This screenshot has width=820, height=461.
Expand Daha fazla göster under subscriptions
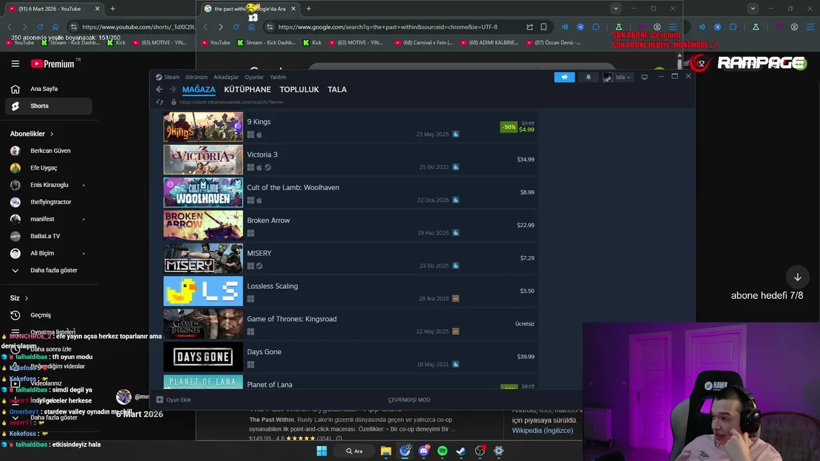49,270
